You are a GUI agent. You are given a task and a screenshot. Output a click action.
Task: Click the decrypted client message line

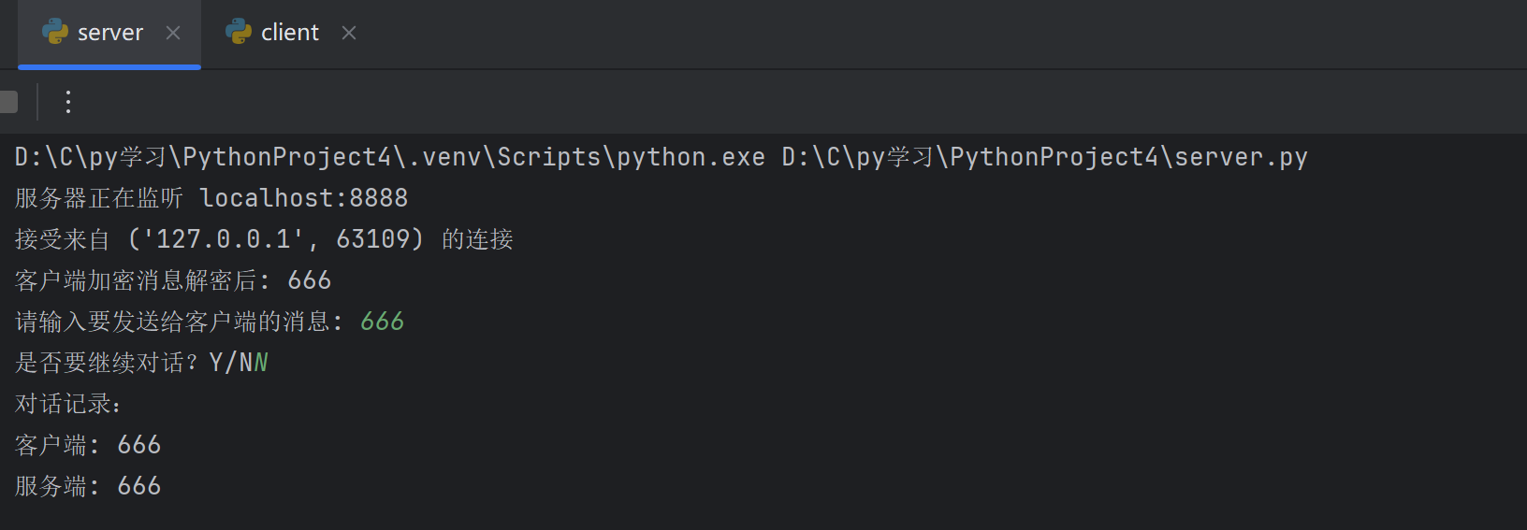pyautogui.click(x=173, y=280)
